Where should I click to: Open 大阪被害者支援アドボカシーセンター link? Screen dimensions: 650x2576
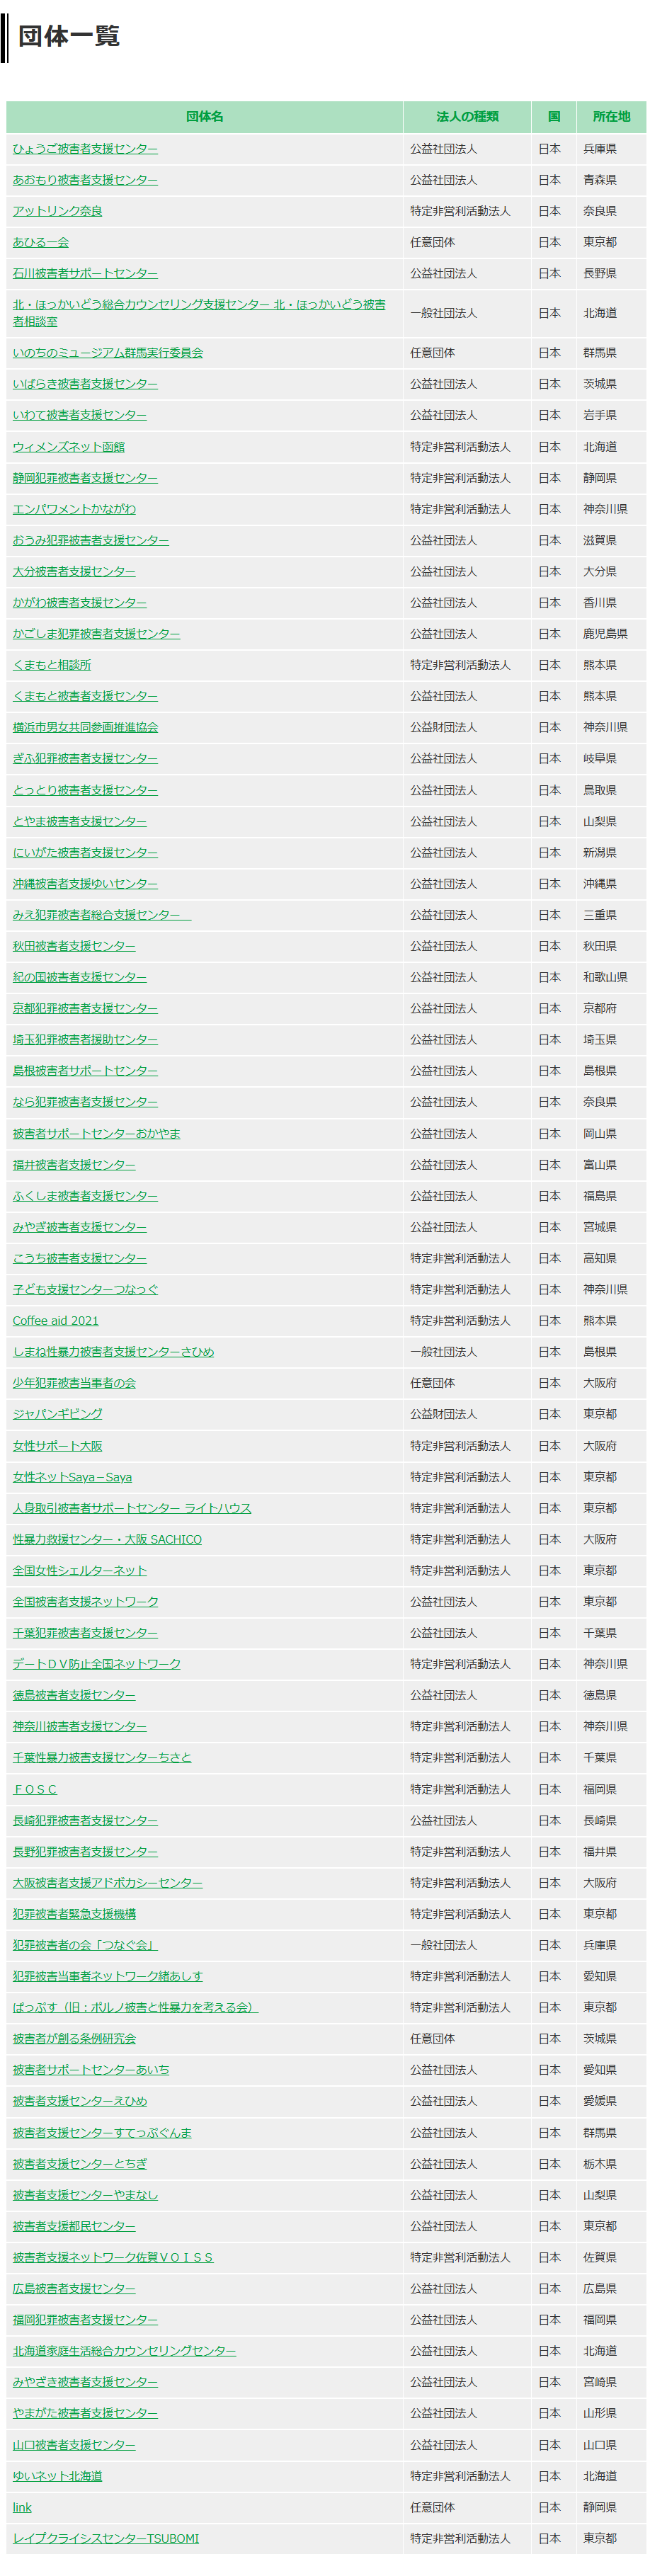pyautogui.click(x=108, y=1882)
